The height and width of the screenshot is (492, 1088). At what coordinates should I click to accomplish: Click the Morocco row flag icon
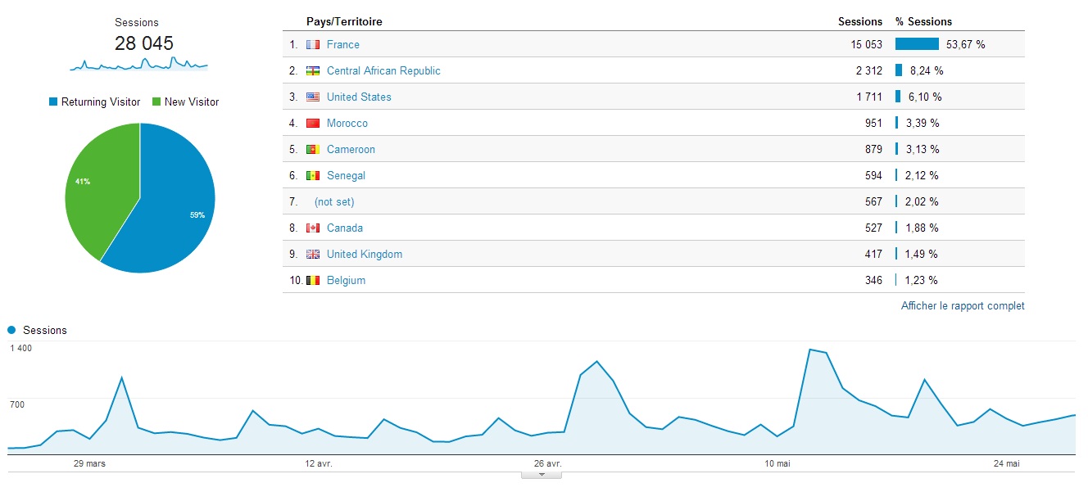click(x=313, y=124)
